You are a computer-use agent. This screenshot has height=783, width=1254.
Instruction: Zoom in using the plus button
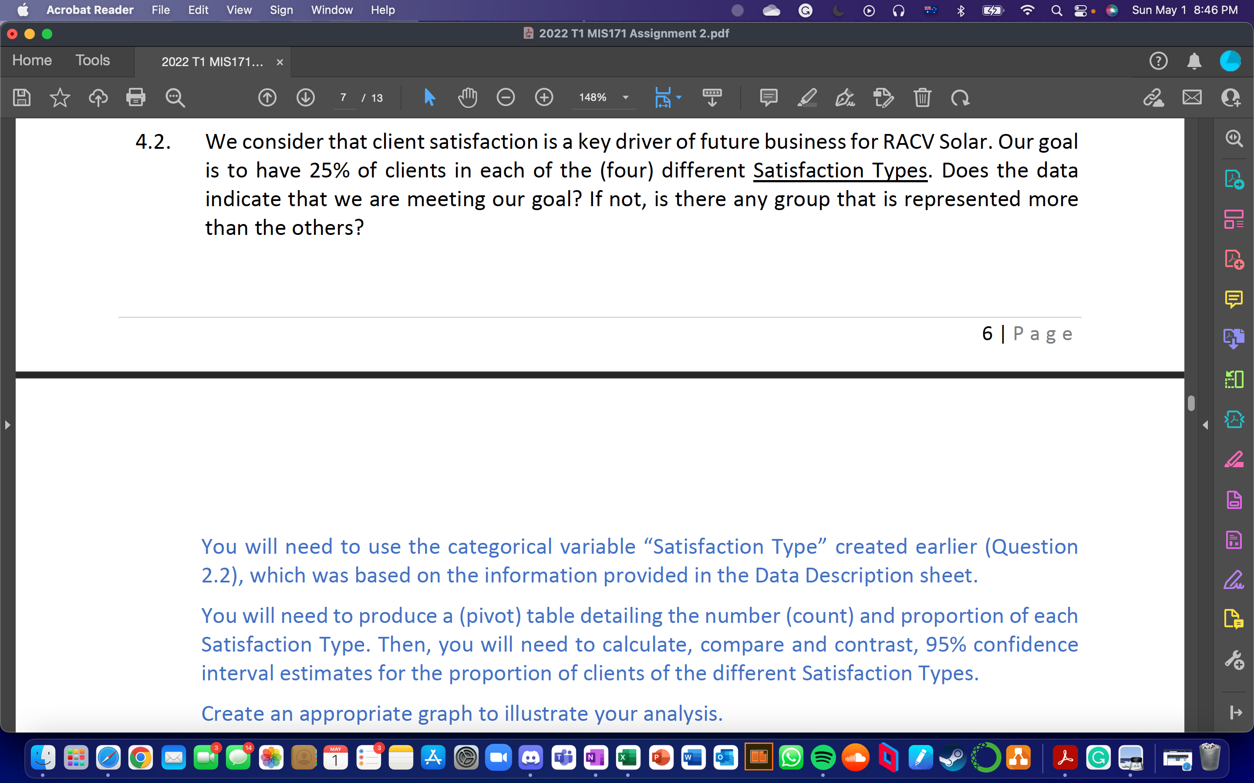[x=545, y=97]
